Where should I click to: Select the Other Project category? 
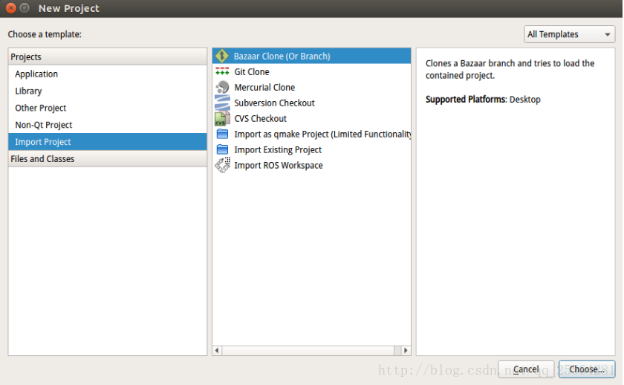click(108, 108)
